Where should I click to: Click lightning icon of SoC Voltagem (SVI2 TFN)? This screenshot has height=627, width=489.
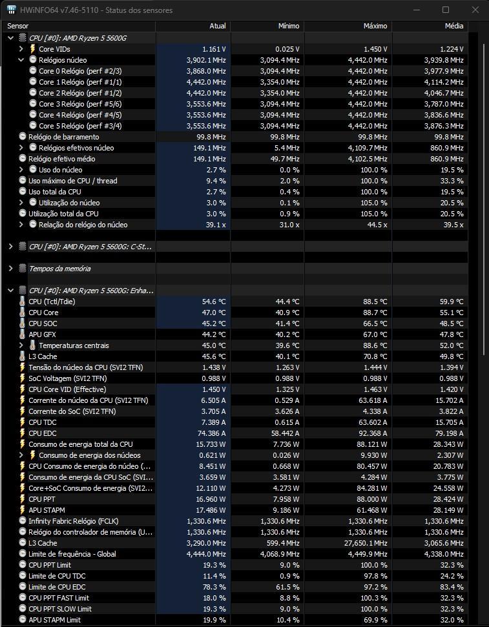coord(23,378)
